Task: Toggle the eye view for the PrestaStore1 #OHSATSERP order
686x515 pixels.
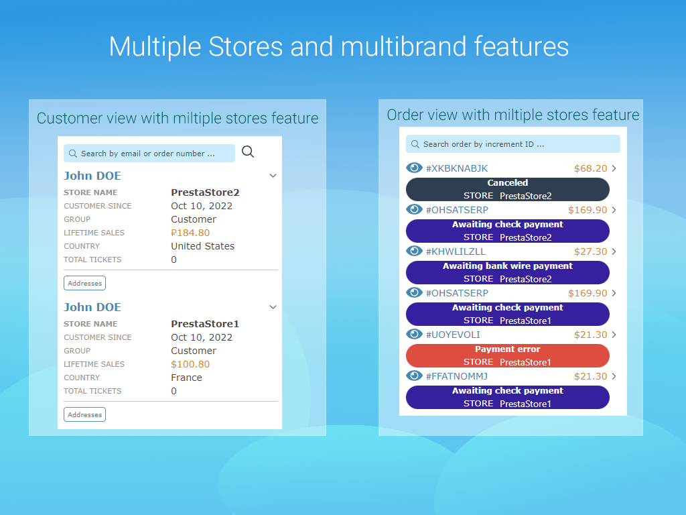Action: (413, 293)
